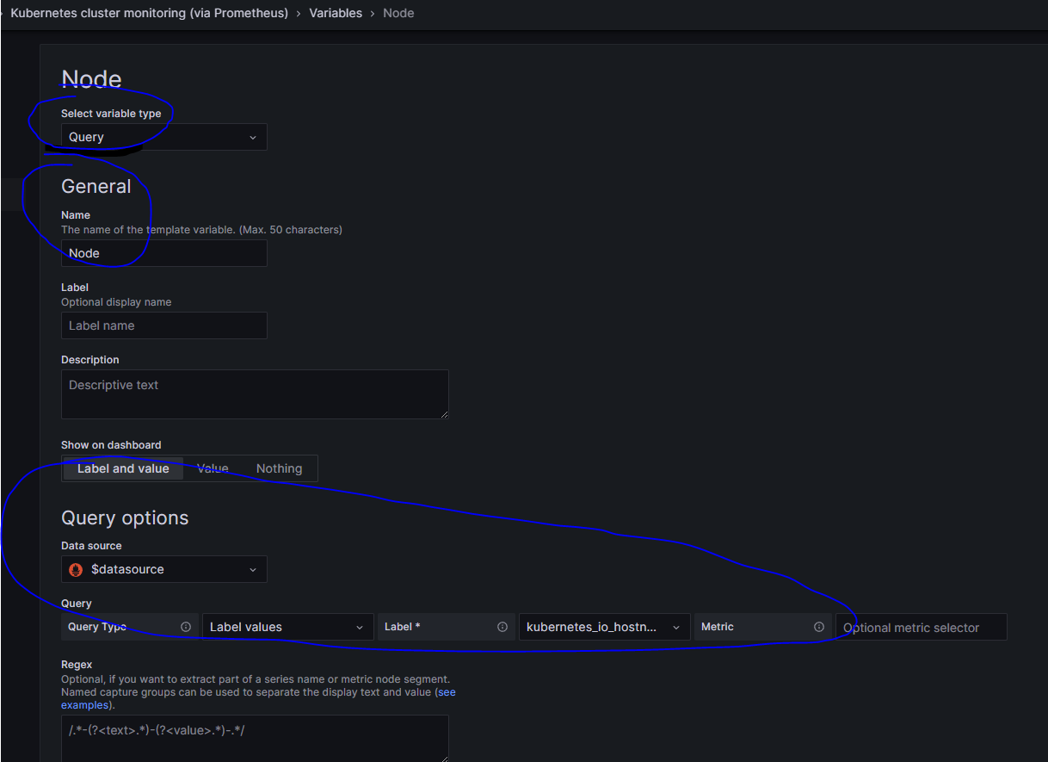This screenshot has height=762, width=1048.
Task: Click the Regex box resize handle
Action: [x=444, y=758]
